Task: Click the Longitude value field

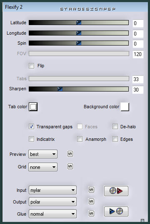Action: point(138,34)
